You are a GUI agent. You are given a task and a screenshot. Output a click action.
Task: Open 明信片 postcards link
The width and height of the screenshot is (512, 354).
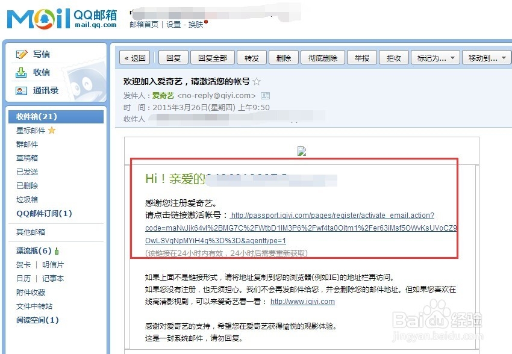tap(53, 265)
